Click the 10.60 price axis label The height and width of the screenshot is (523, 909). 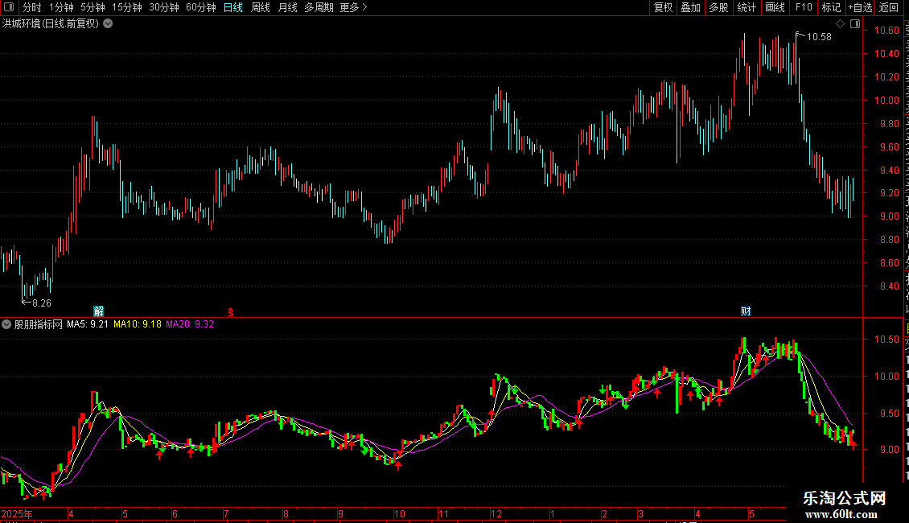pos(887,30)
